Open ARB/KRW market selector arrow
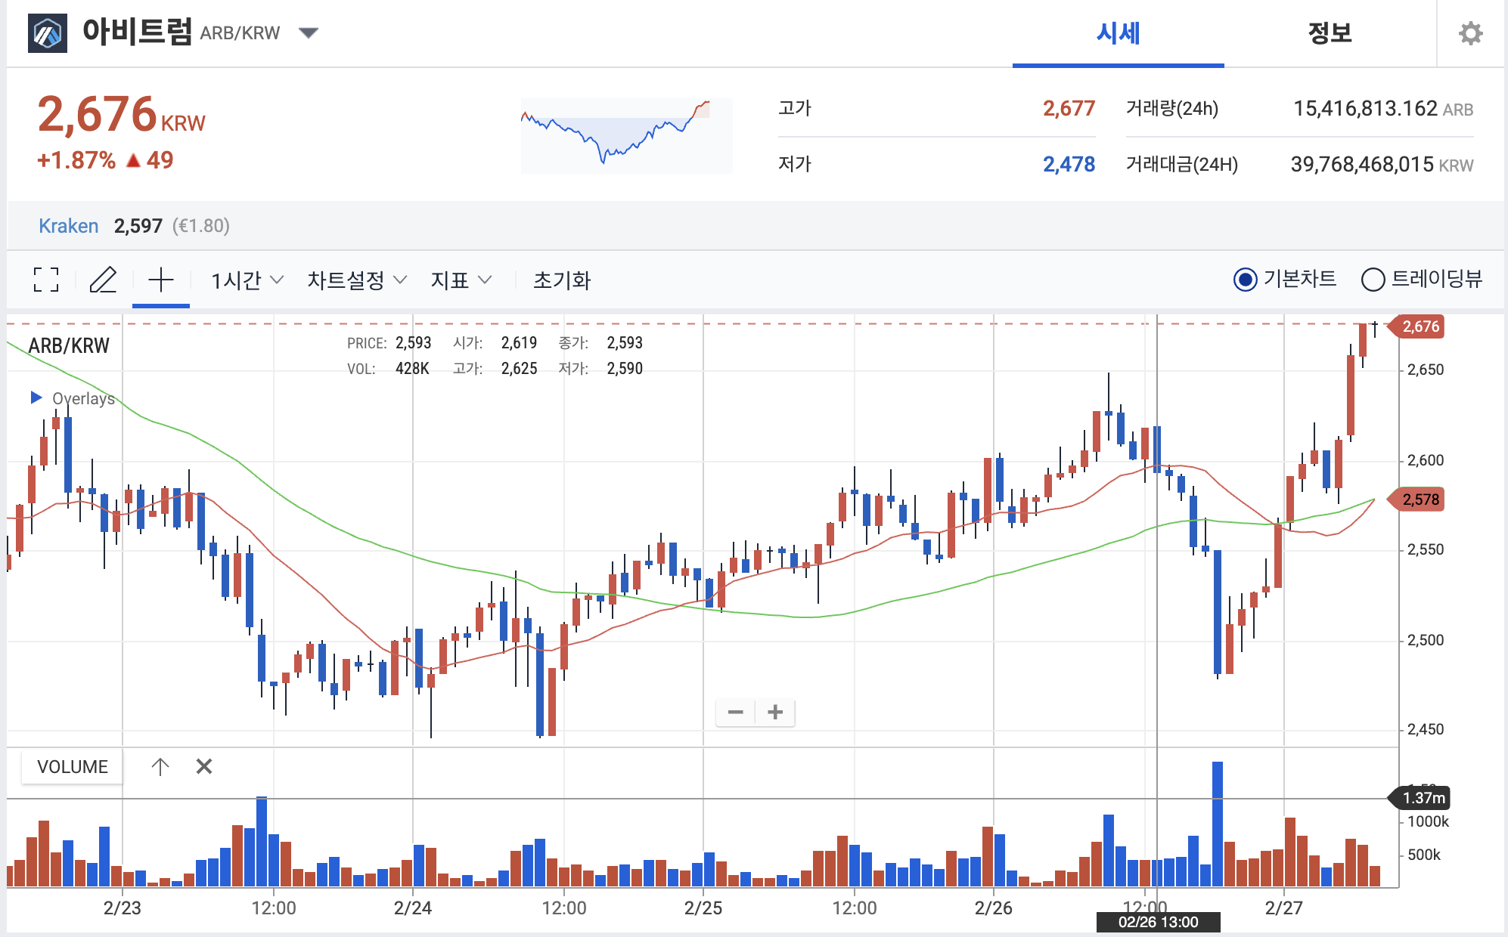Viewport: 1508px width, 937px height. [309, 32]
